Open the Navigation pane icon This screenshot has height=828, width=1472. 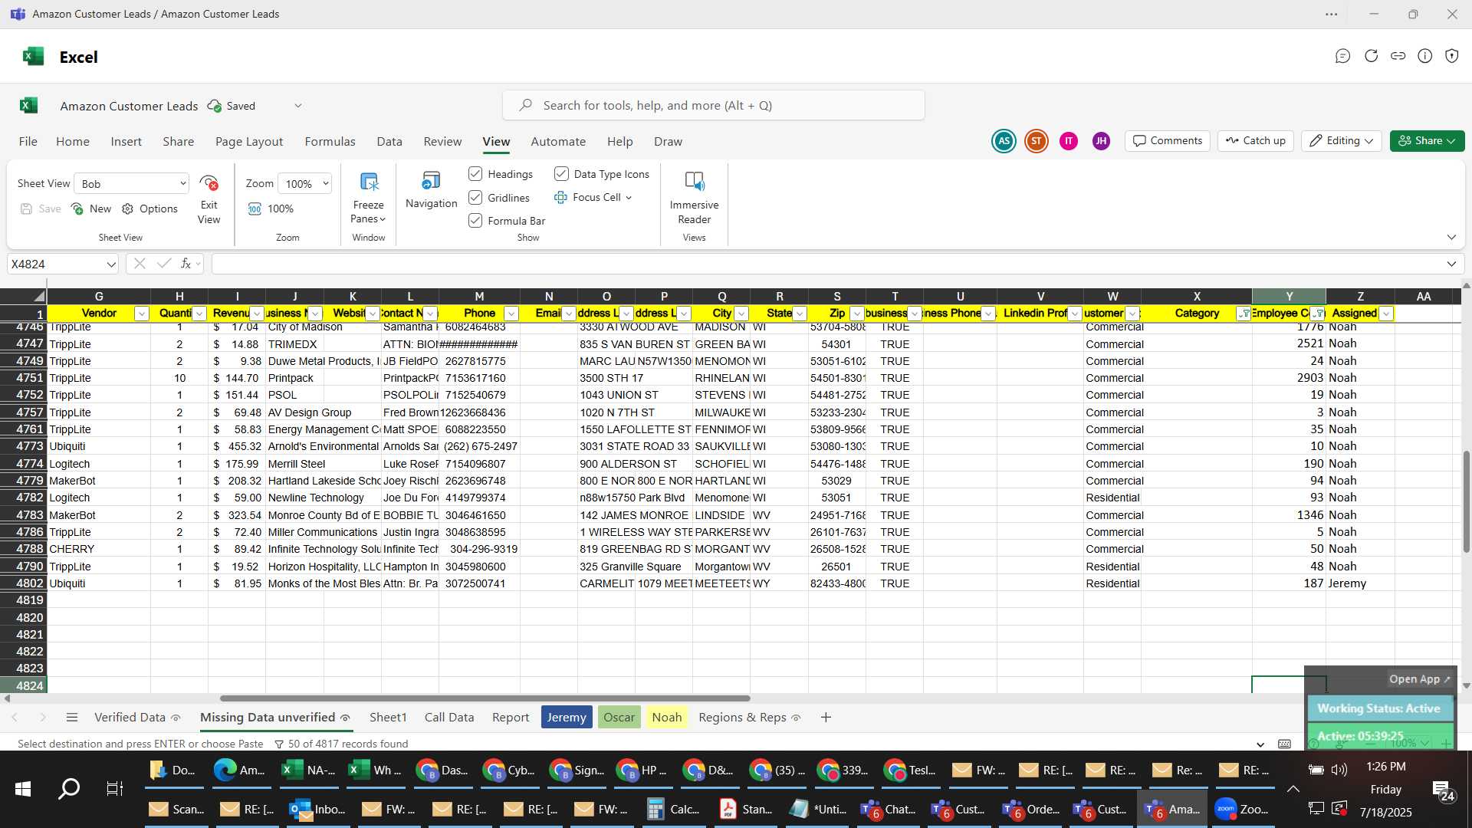[x=431, y=182]
